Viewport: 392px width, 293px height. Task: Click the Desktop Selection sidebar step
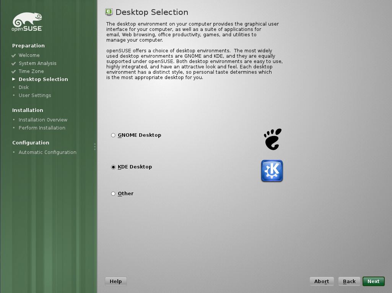pyautogui.click(x=43, y=79)
